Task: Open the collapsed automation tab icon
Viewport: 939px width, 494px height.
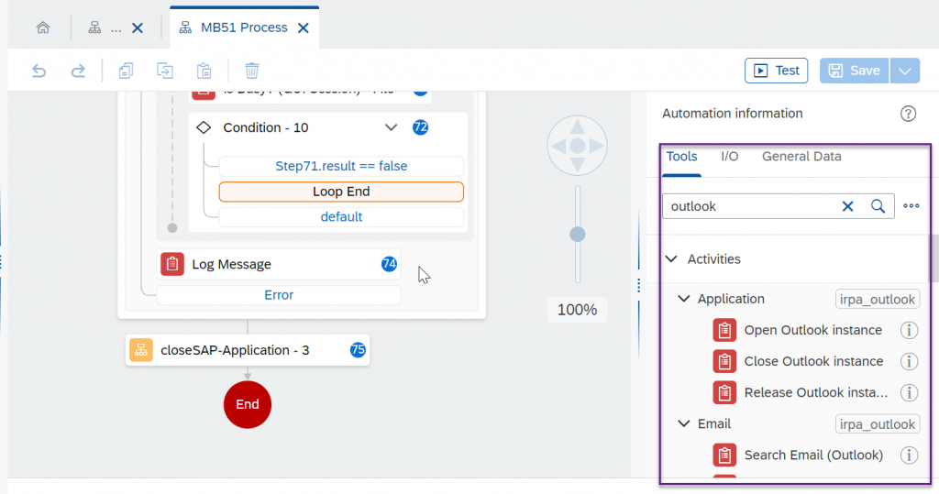Action: click(94, 27)
